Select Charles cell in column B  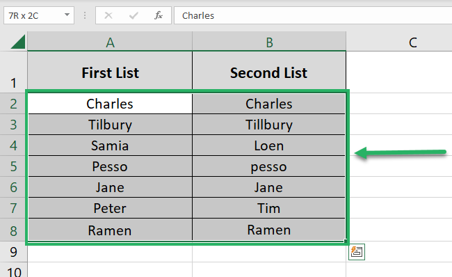268,104
